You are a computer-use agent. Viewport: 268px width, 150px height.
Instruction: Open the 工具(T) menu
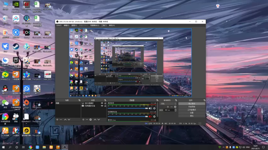(104, 25)
